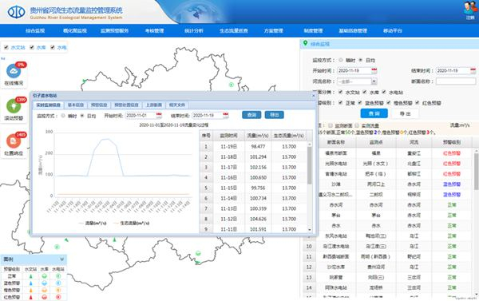Open the 统计分析 menu in navigation bar
This screenshot has width=479, height=301.
194,31
